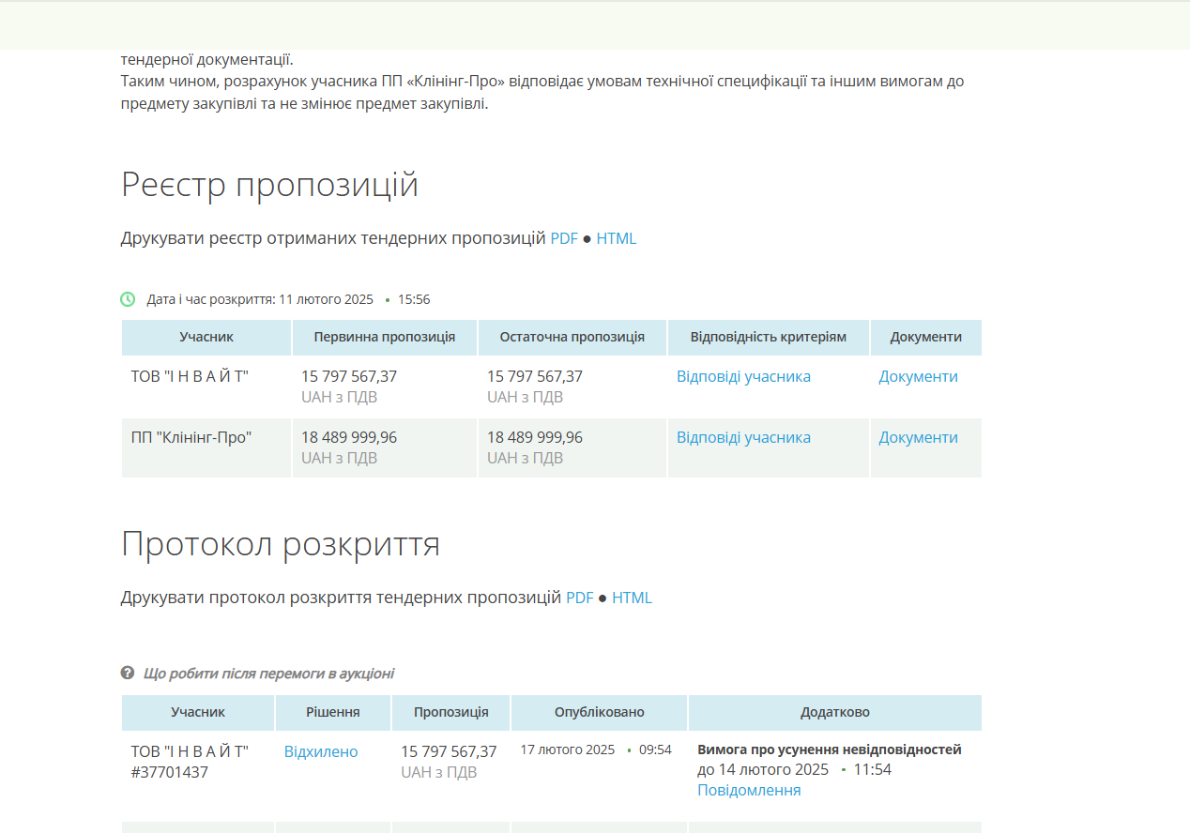Open PDF of the proposals register
Viewport: 1190px width, 833px height.
point(564,238)
